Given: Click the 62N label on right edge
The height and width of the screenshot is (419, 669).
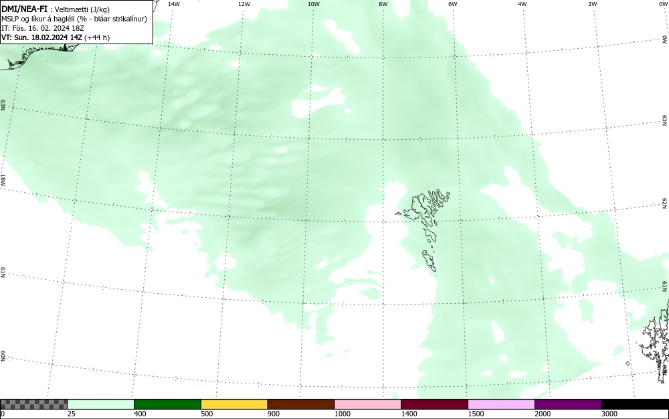Looking at the screenshot, I should click(665, 203).
